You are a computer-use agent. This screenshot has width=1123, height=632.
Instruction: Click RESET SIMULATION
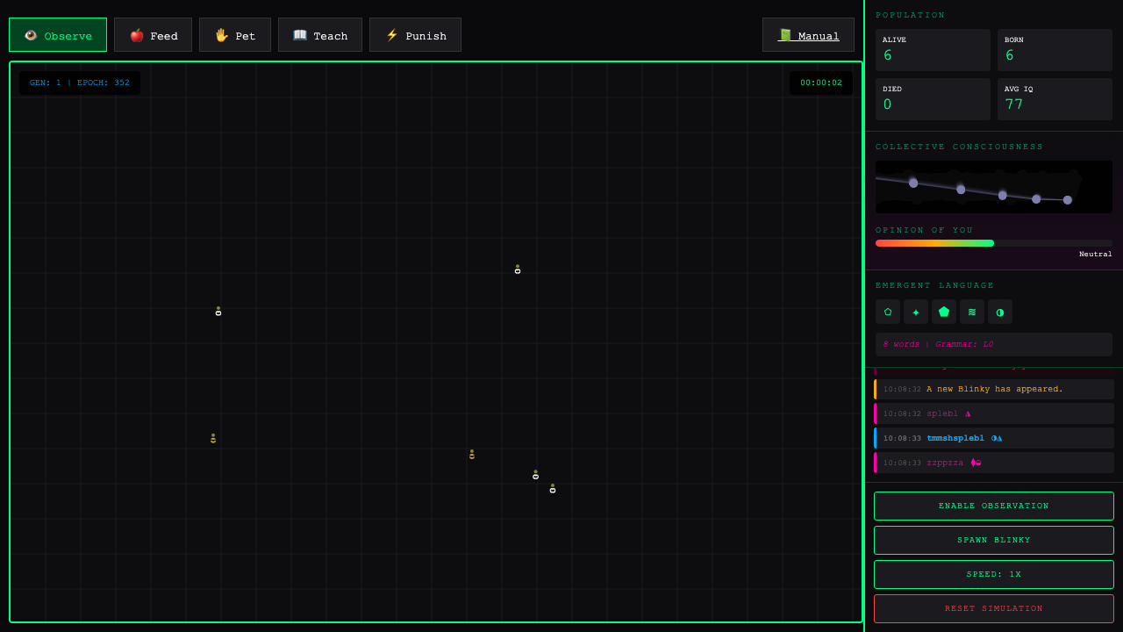click(x=993, y=608)
